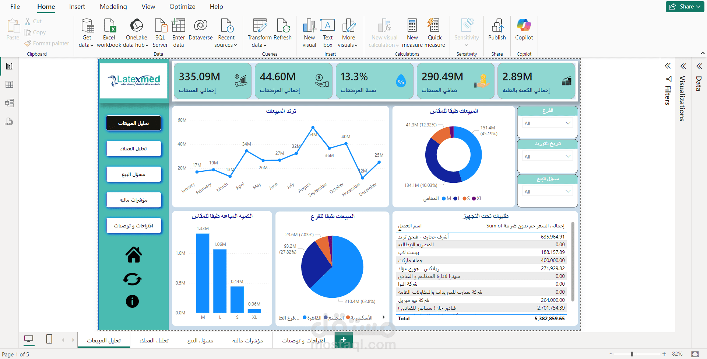The height and width of the screenshot is (359, 707).
Task: Open the Transform data editor
Action: [260, 33]
